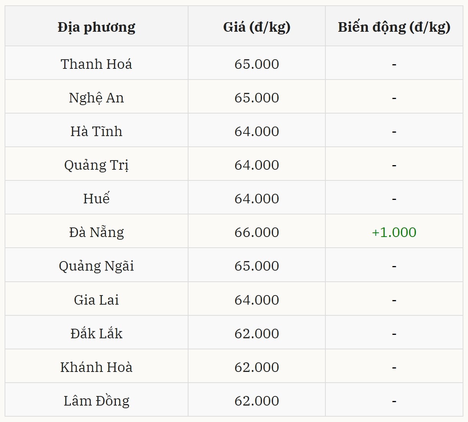Select the Hà Tĩnh cell
The image size is (468, 422).
pos(96,131)
